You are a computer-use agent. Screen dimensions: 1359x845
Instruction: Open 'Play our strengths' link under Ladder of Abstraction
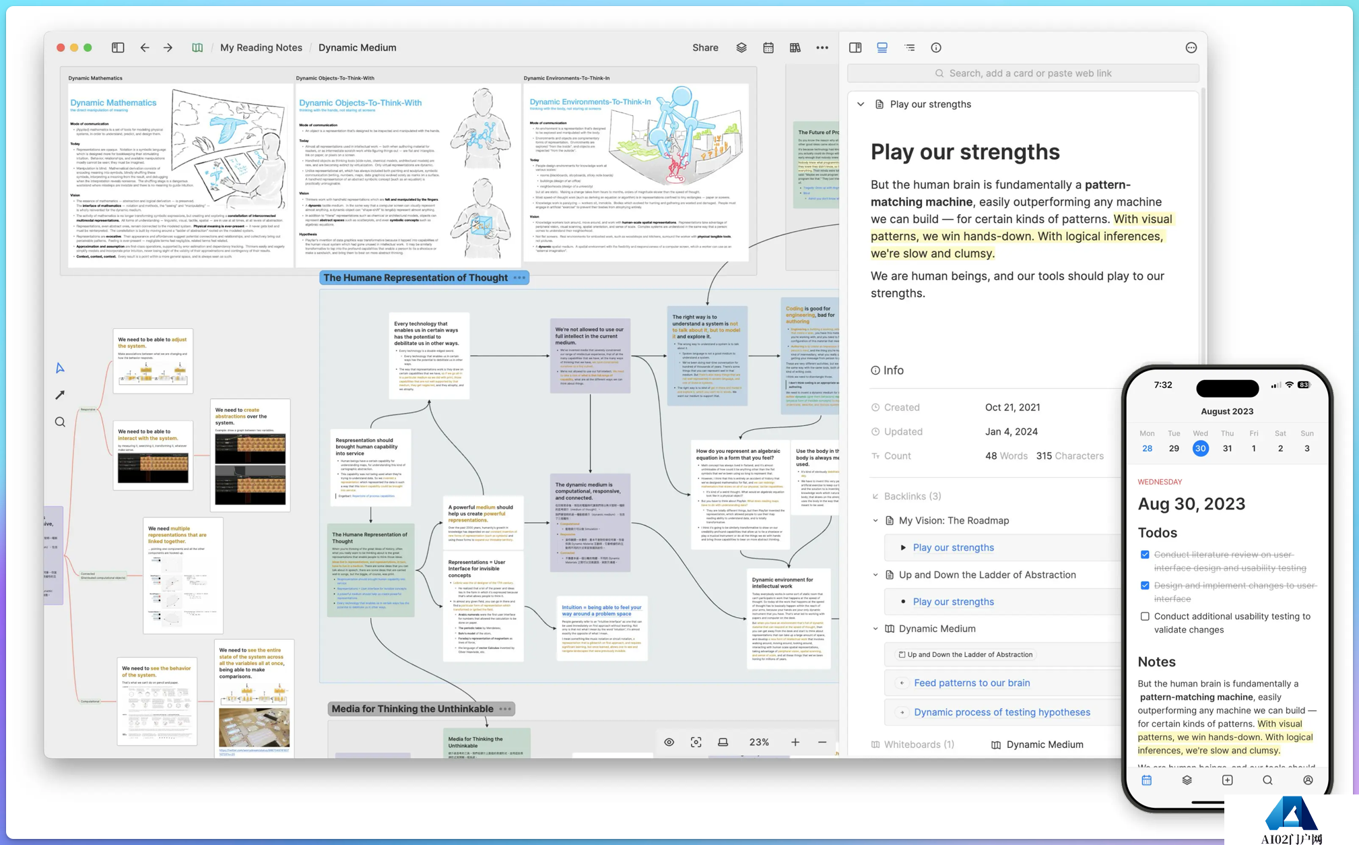(x=953, y=602)
